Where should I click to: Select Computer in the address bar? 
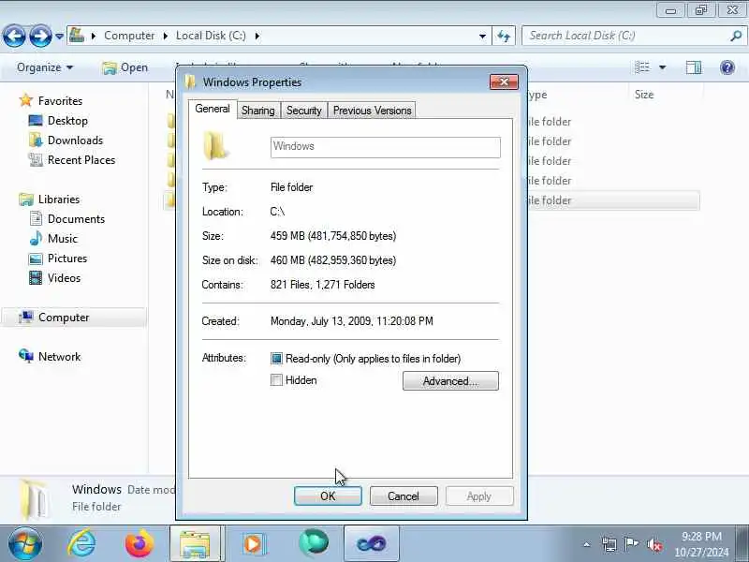(x=129, y=36)
